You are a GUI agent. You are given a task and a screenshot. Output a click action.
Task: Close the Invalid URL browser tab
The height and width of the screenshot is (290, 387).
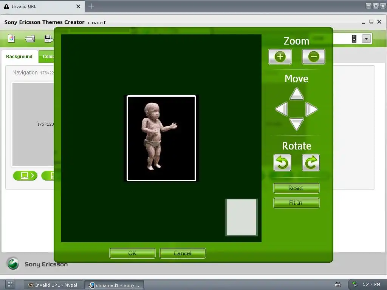click(x=78, y=6)
